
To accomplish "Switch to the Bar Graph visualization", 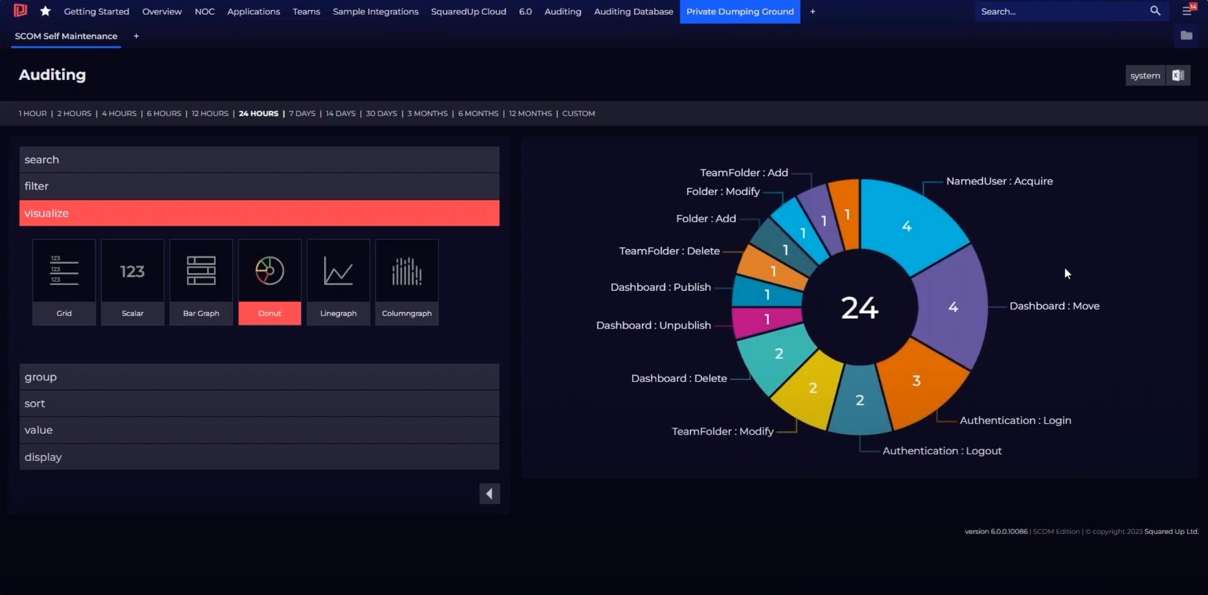I will tap(201, 281).
